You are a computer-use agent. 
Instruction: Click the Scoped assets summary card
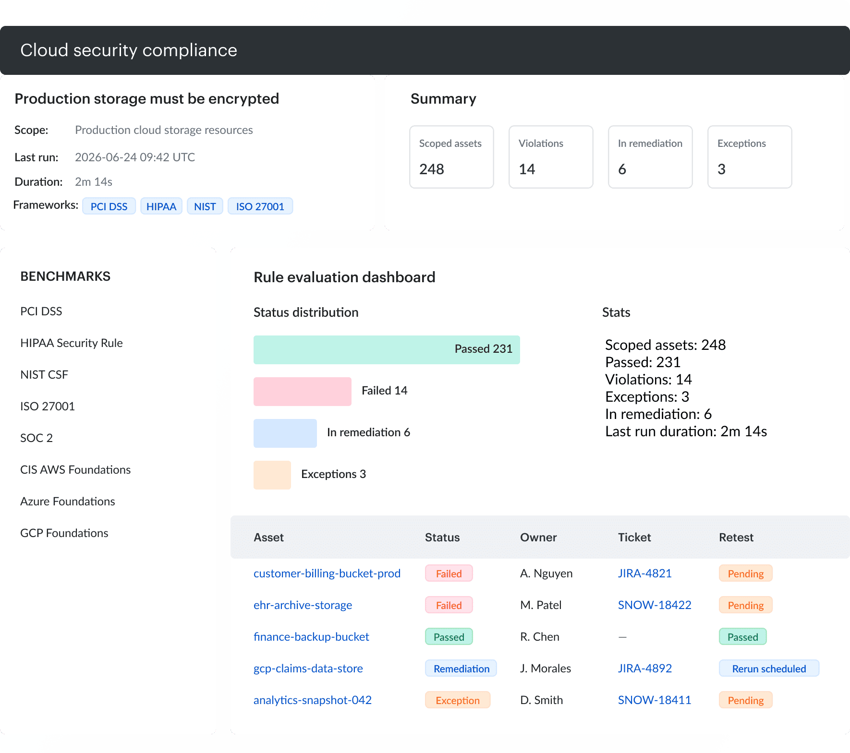(451, 157)
